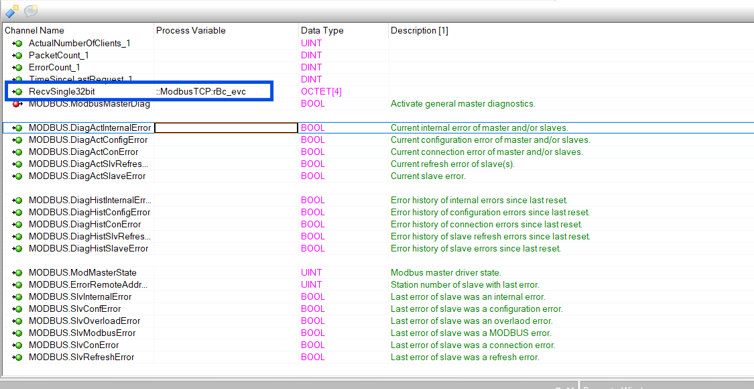
Task: Click the input icon of MODBUS.DiagActInternalError
Action: pyautogui.click(x=17, y=128)
